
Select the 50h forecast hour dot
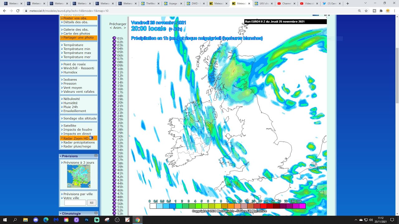pos(114,204)
